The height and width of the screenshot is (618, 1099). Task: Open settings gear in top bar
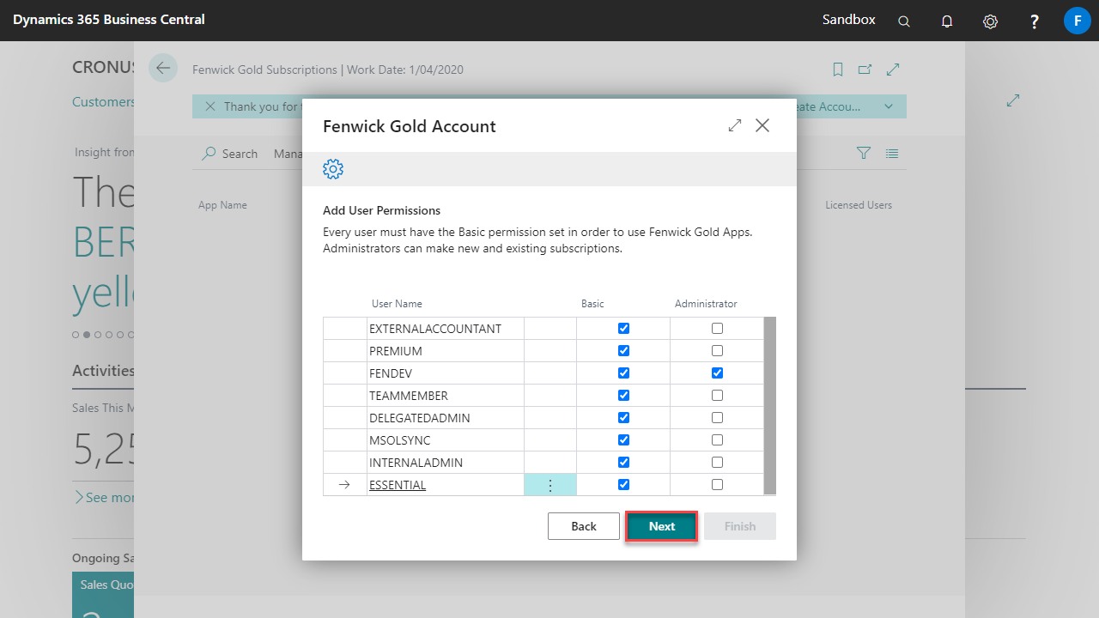point(990,21)
